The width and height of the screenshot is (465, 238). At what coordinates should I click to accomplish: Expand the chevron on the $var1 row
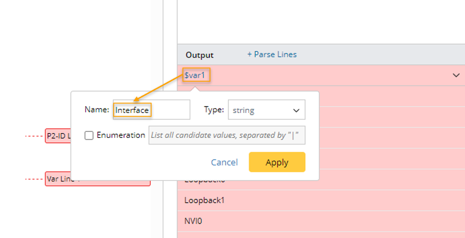point(456,75)
